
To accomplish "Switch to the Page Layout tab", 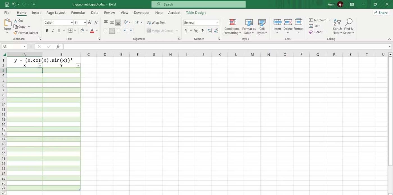I will [x=56, y=13].
